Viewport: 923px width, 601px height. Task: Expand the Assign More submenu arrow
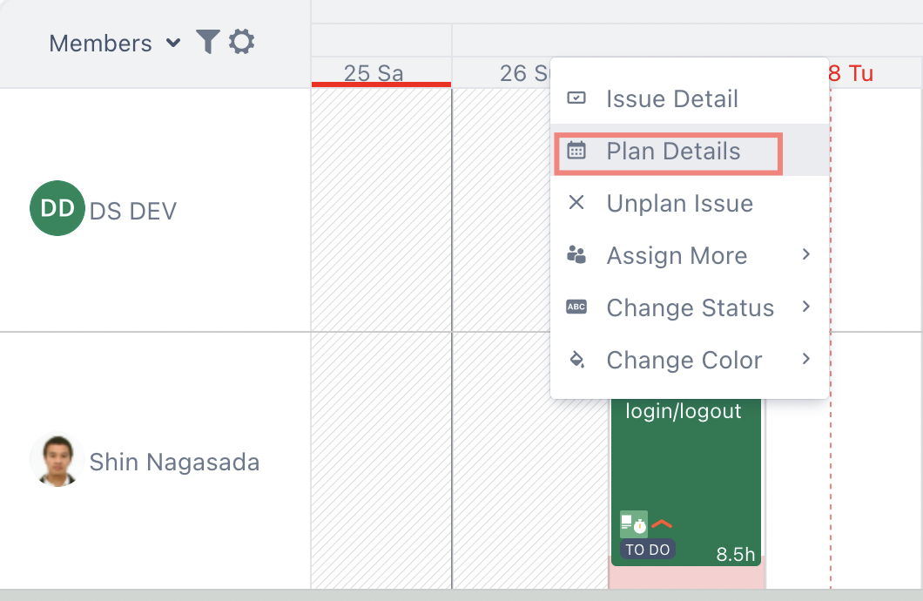coord(805,254)
